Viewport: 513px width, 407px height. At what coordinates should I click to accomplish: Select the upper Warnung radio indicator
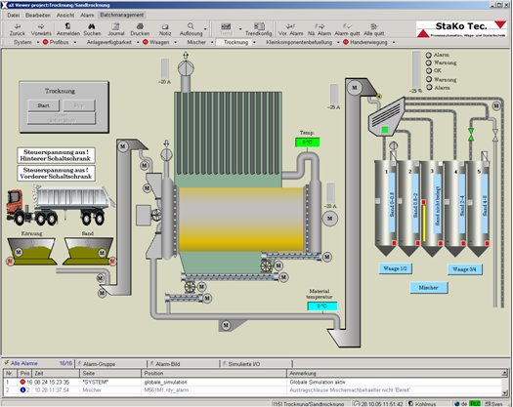[x=429, y=62]
